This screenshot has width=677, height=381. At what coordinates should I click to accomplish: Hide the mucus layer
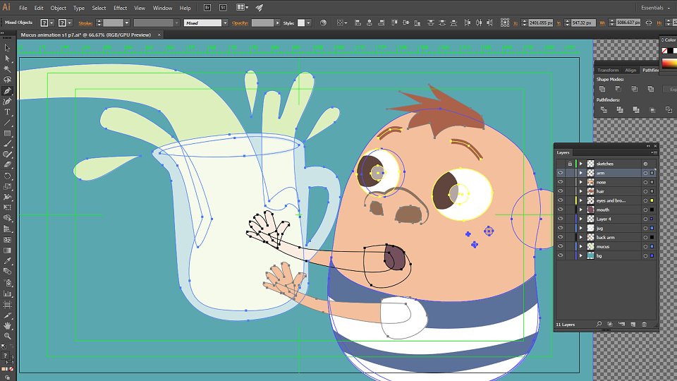pos(561,247)
